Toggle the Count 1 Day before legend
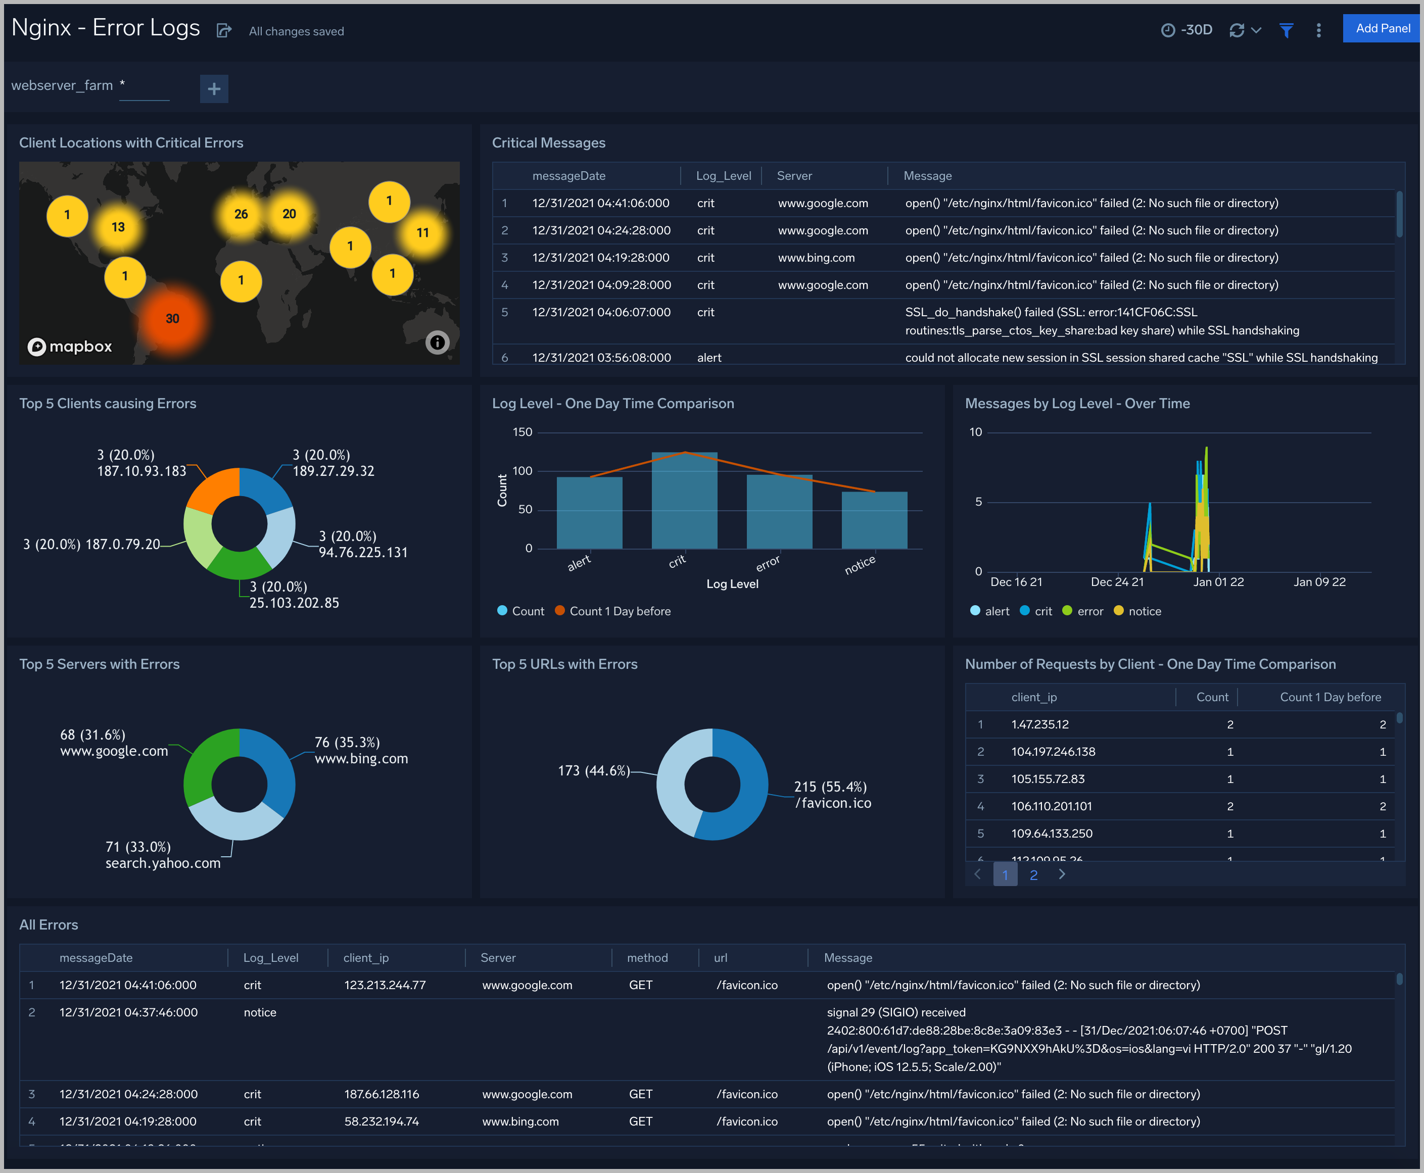 tap(613, 611)
